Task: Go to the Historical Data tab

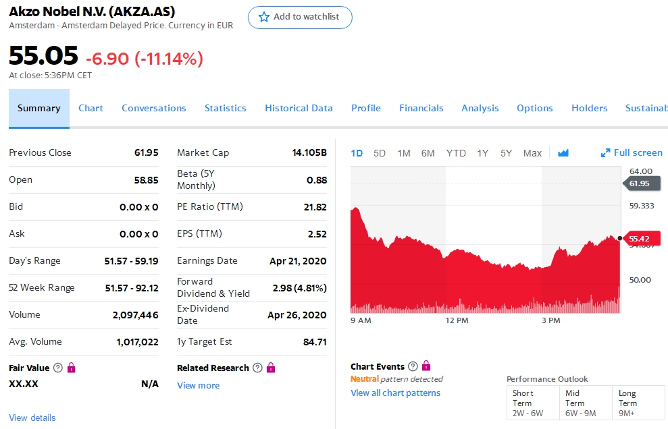Action: (299, 108)
